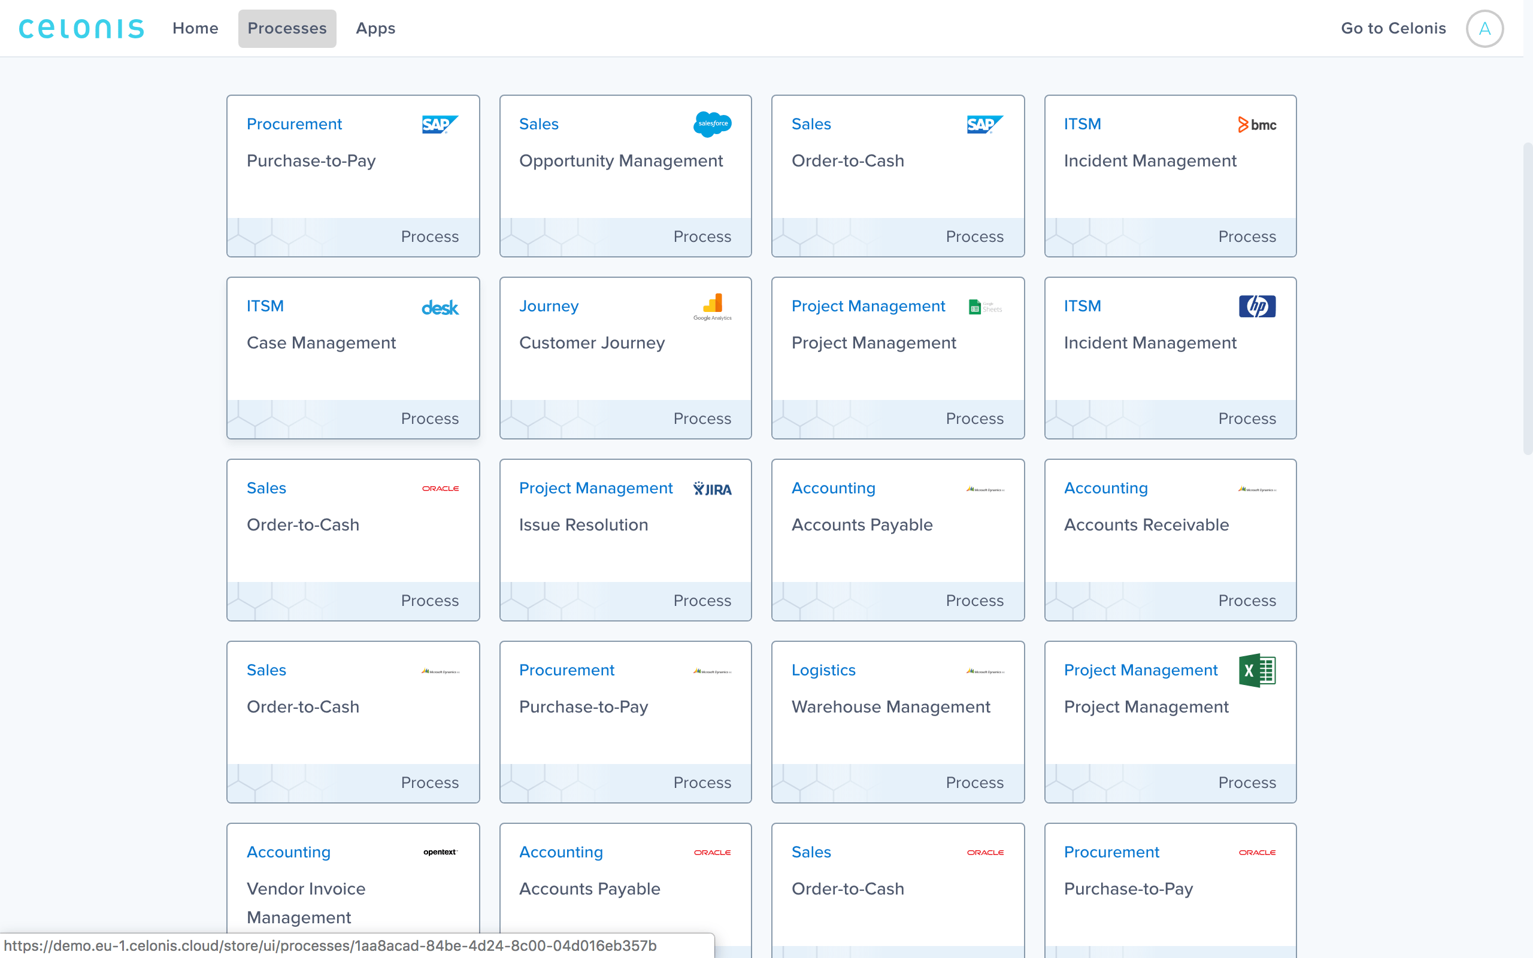Open the user avatar menu
The width and height of the screenshot is (1533, 958).
click(x=1484, y=29)
